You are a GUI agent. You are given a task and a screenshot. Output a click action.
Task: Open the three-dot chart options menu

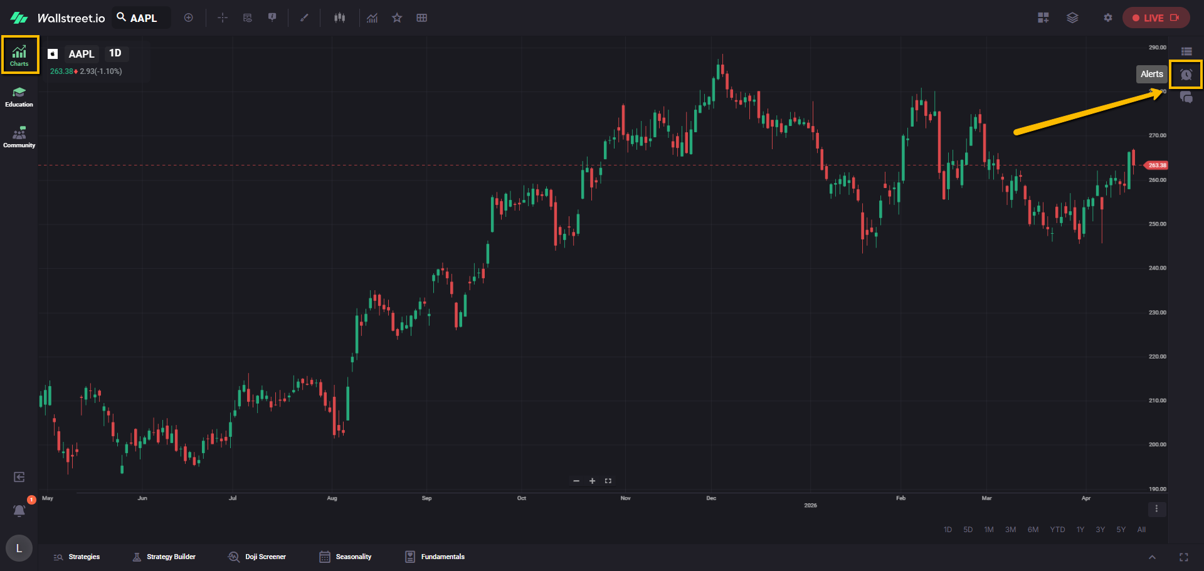pos(1156,509)
